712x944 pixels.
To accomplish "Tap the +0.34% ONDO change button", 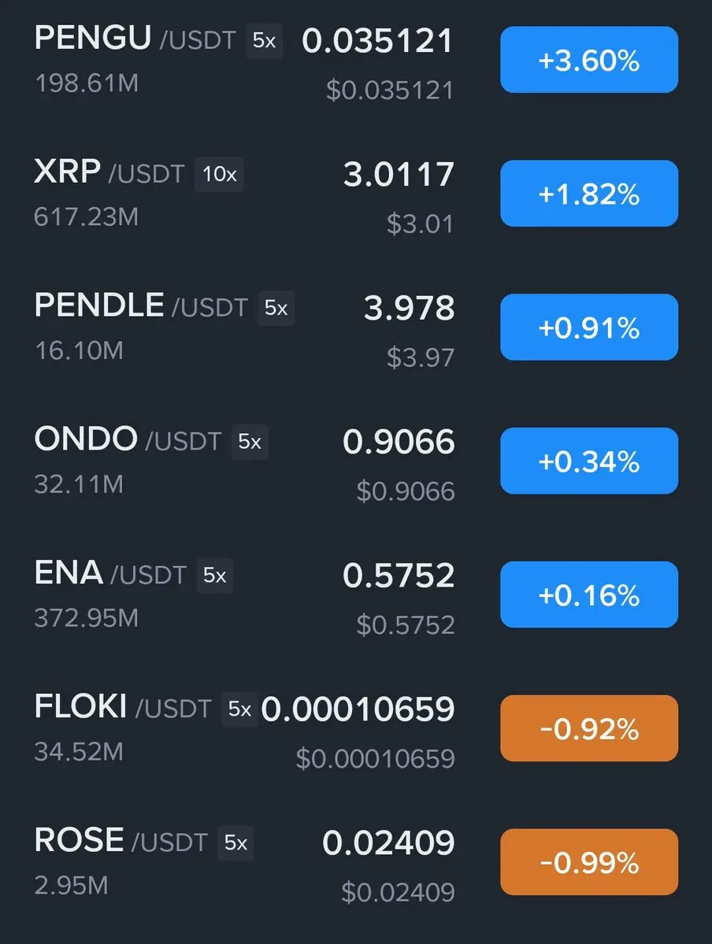I will click(589, 461).
